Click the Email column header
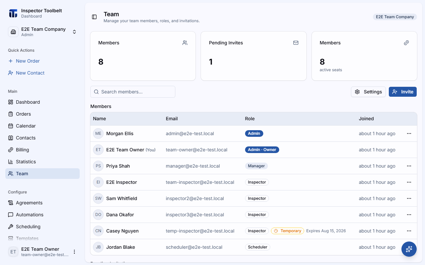Image resolution: width=425 pixels, height=265 pixels. tap(172, 119)
